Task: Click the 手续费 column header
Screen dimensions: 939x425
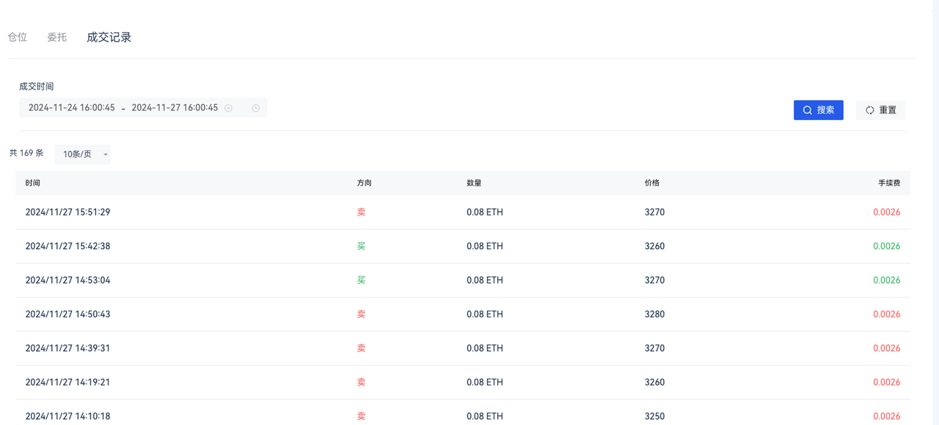Action: click(x=889, y=183)
